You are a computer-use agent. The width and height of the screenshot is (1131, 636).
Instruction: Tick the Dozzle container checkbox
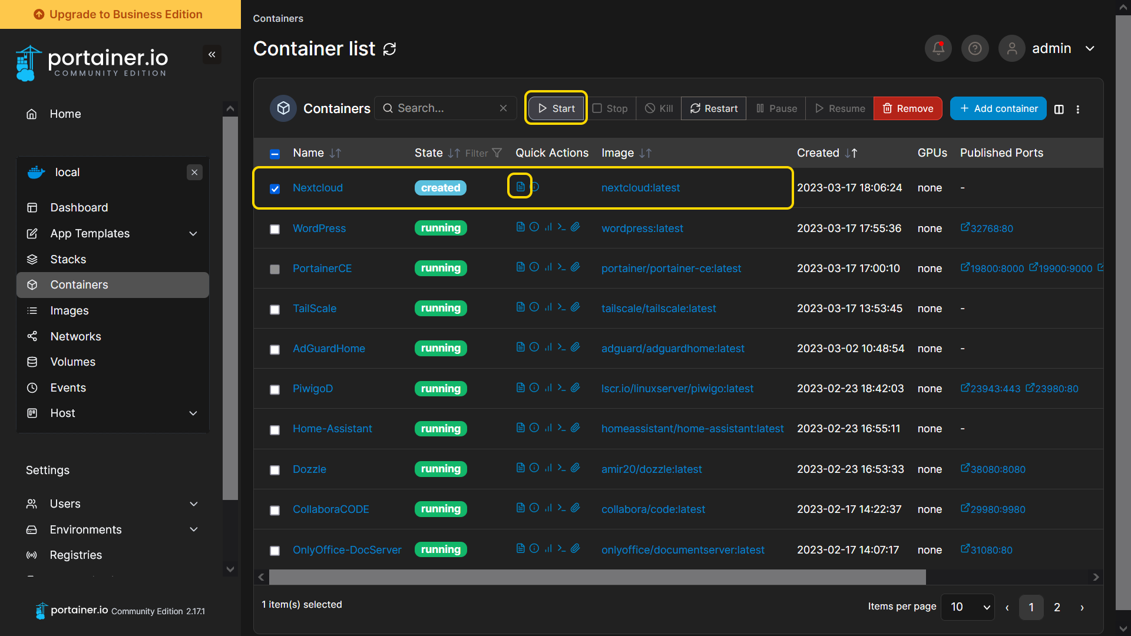[x=275, y=470]
